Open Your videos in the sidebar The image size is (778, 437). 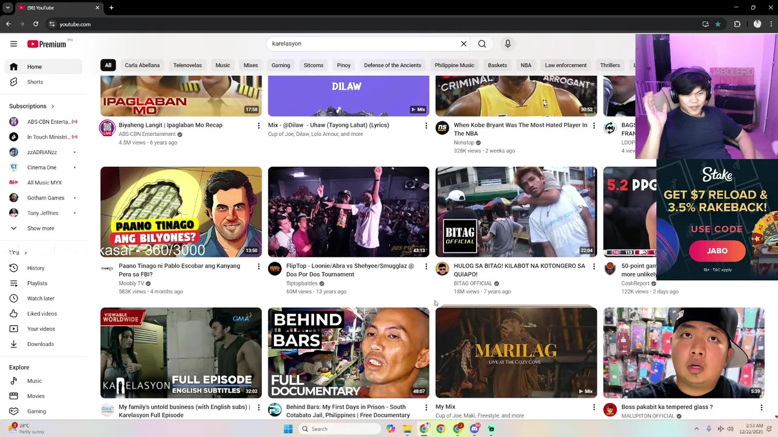point(43,329)
